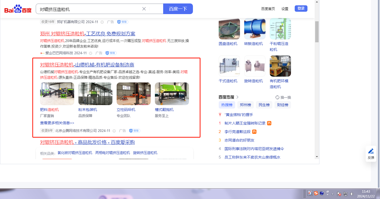Switch to 郑州榜 tab

[245, 105]
